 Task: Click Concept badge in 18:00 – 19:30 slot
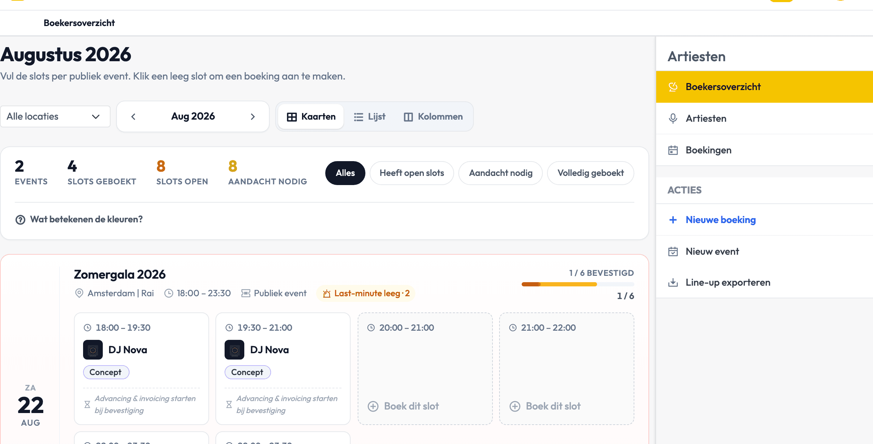click(106, 372)
